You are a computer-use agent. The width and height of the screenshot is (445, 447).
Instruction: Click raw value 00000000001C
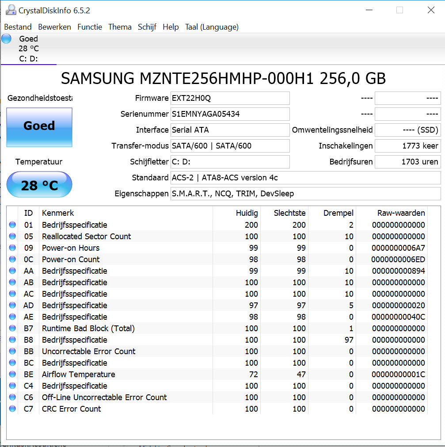(x=398, y=374)
